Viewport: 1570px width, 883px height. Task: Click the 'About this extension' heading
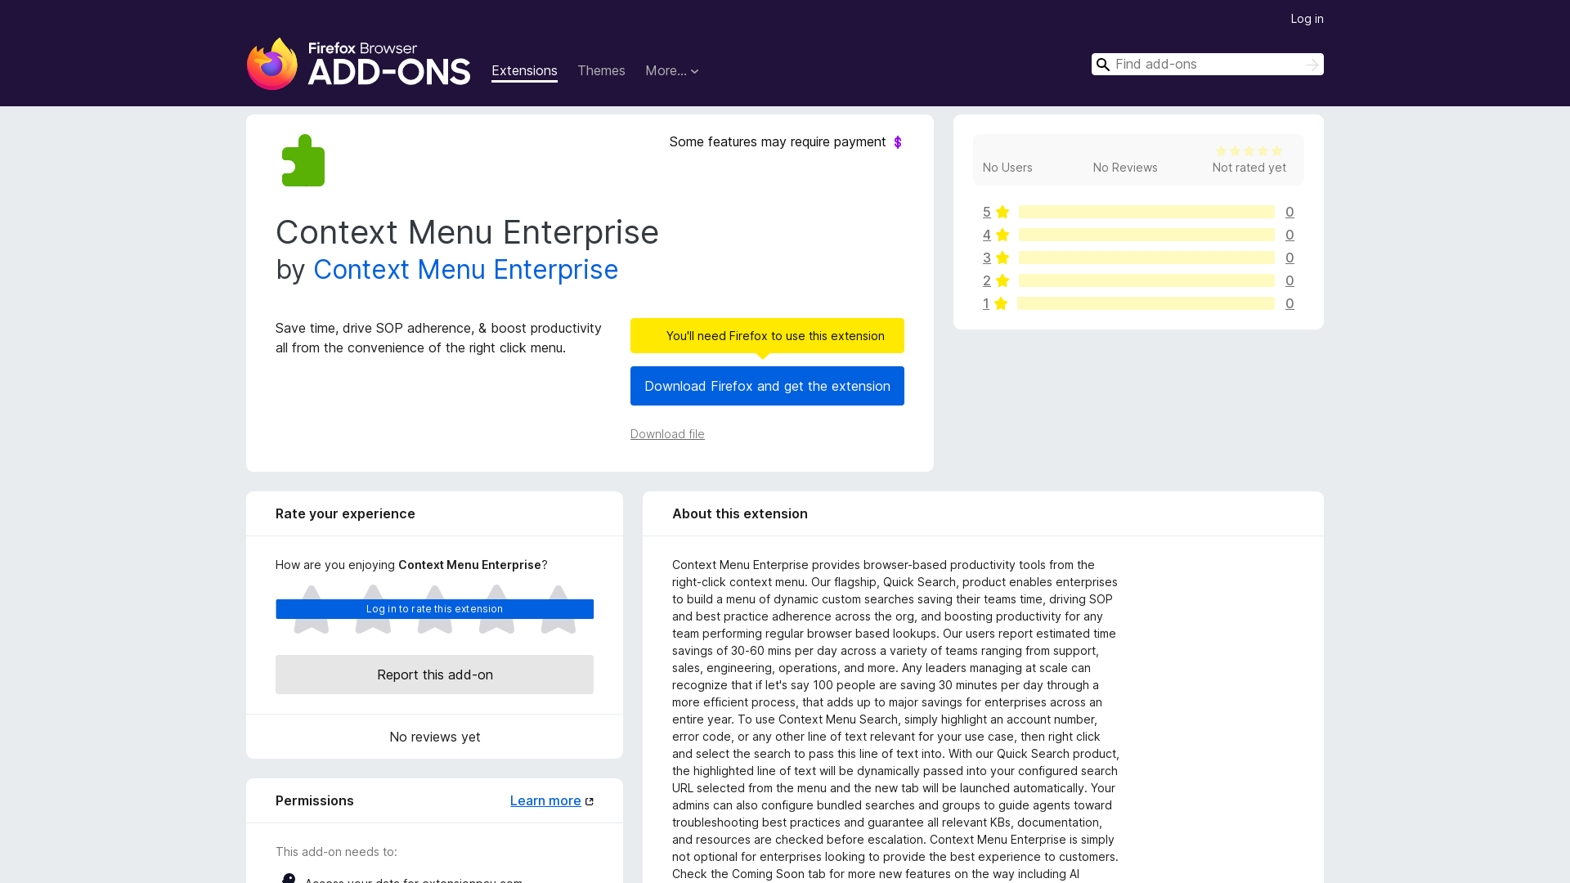click(x=740, y=514)
